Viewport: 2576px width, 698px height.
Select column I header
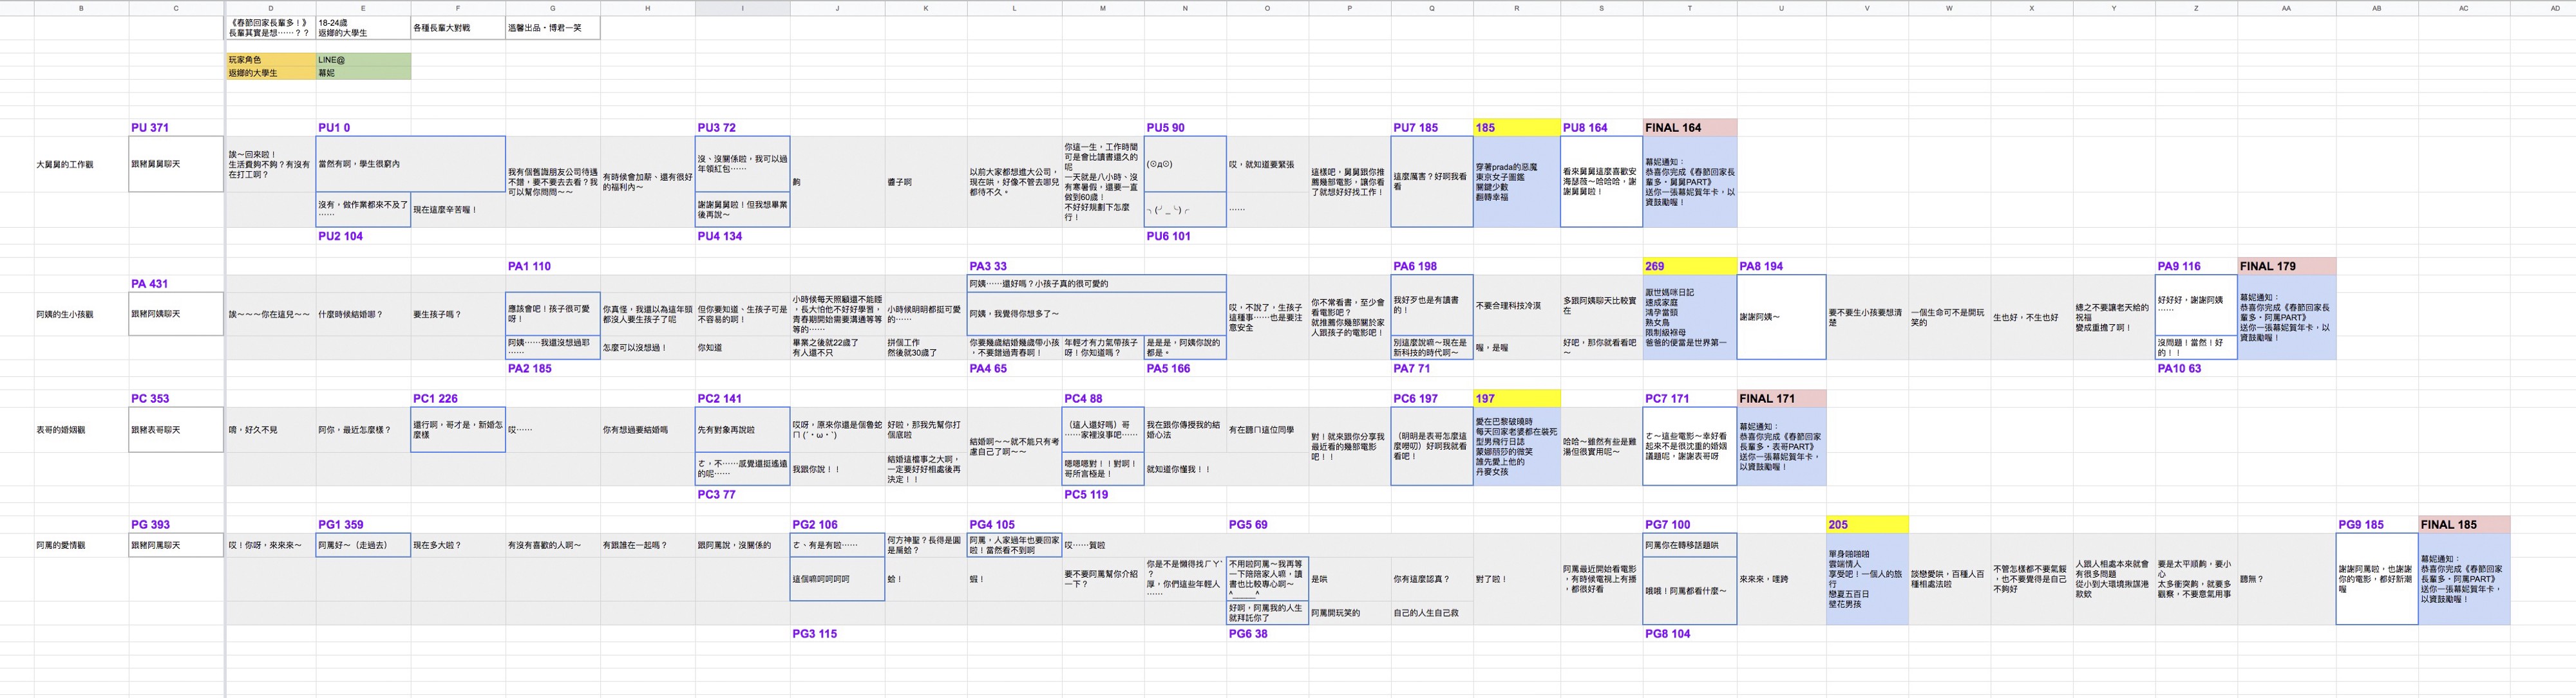(x=742, y=8)
